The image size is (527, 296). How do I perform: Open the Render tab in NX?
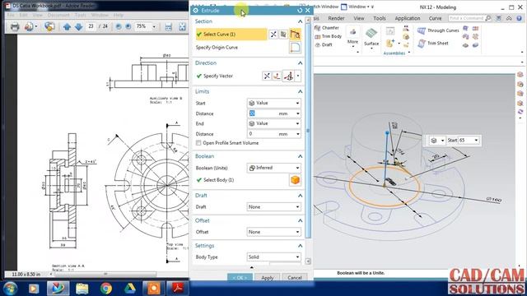[x=336, y=18]
